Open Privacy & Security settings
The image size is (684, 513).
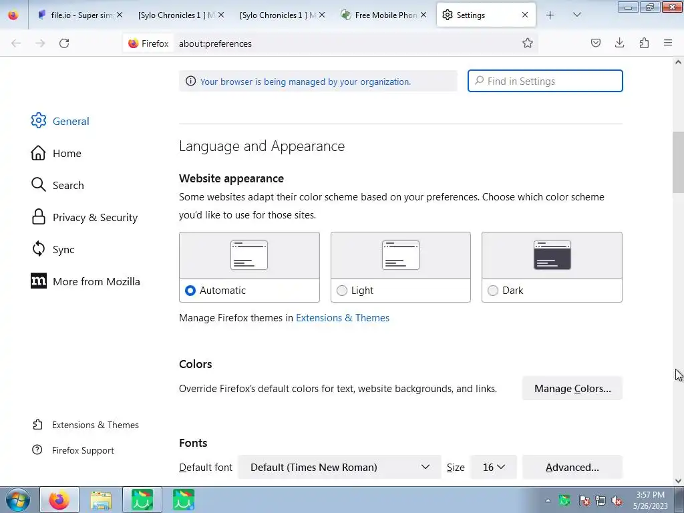click(x=84, y=217)
